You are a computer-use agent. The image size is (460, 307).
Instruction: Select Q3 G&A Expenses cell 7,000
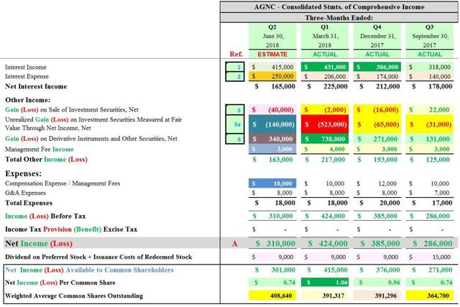430,193
